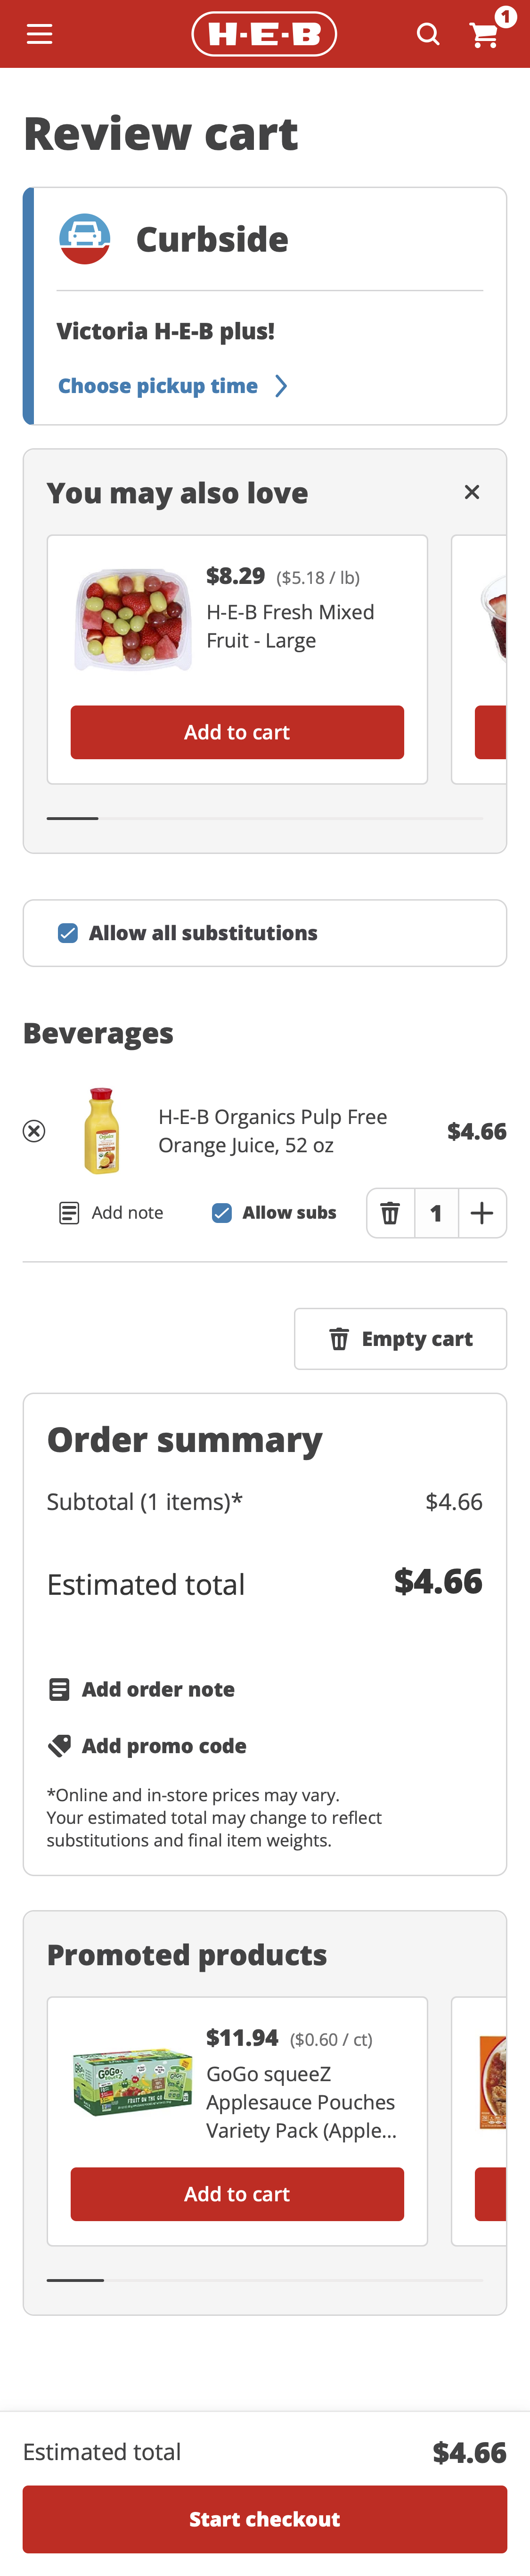
Task: Uncheck Allow subs for orange juice
Action: click(222, 1213)
